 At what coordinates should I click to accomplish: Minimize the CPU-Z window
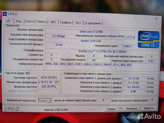(135, 18)
